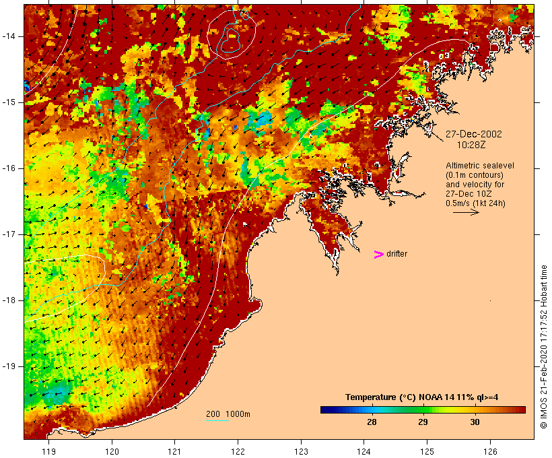The image size is (552, 458).
Task: Click the '120' longitude axis label
Action: coord(112,451)
